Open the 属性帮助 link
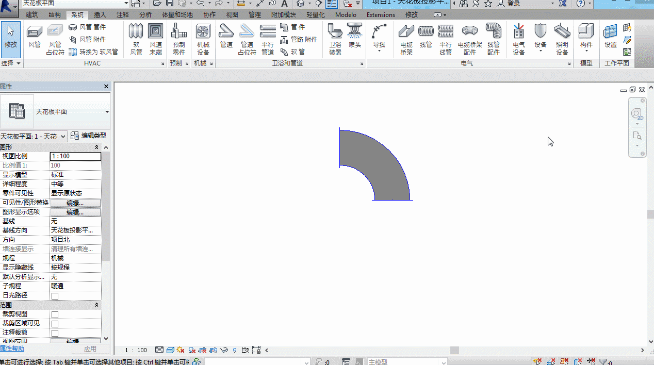Screen dimensions: 654x365 click(12, 349)
